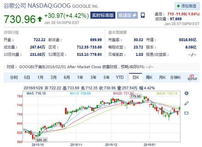The image size is (202, 147).
Task: Select the 6月 chart tab
Action: (x=67, y=77)
